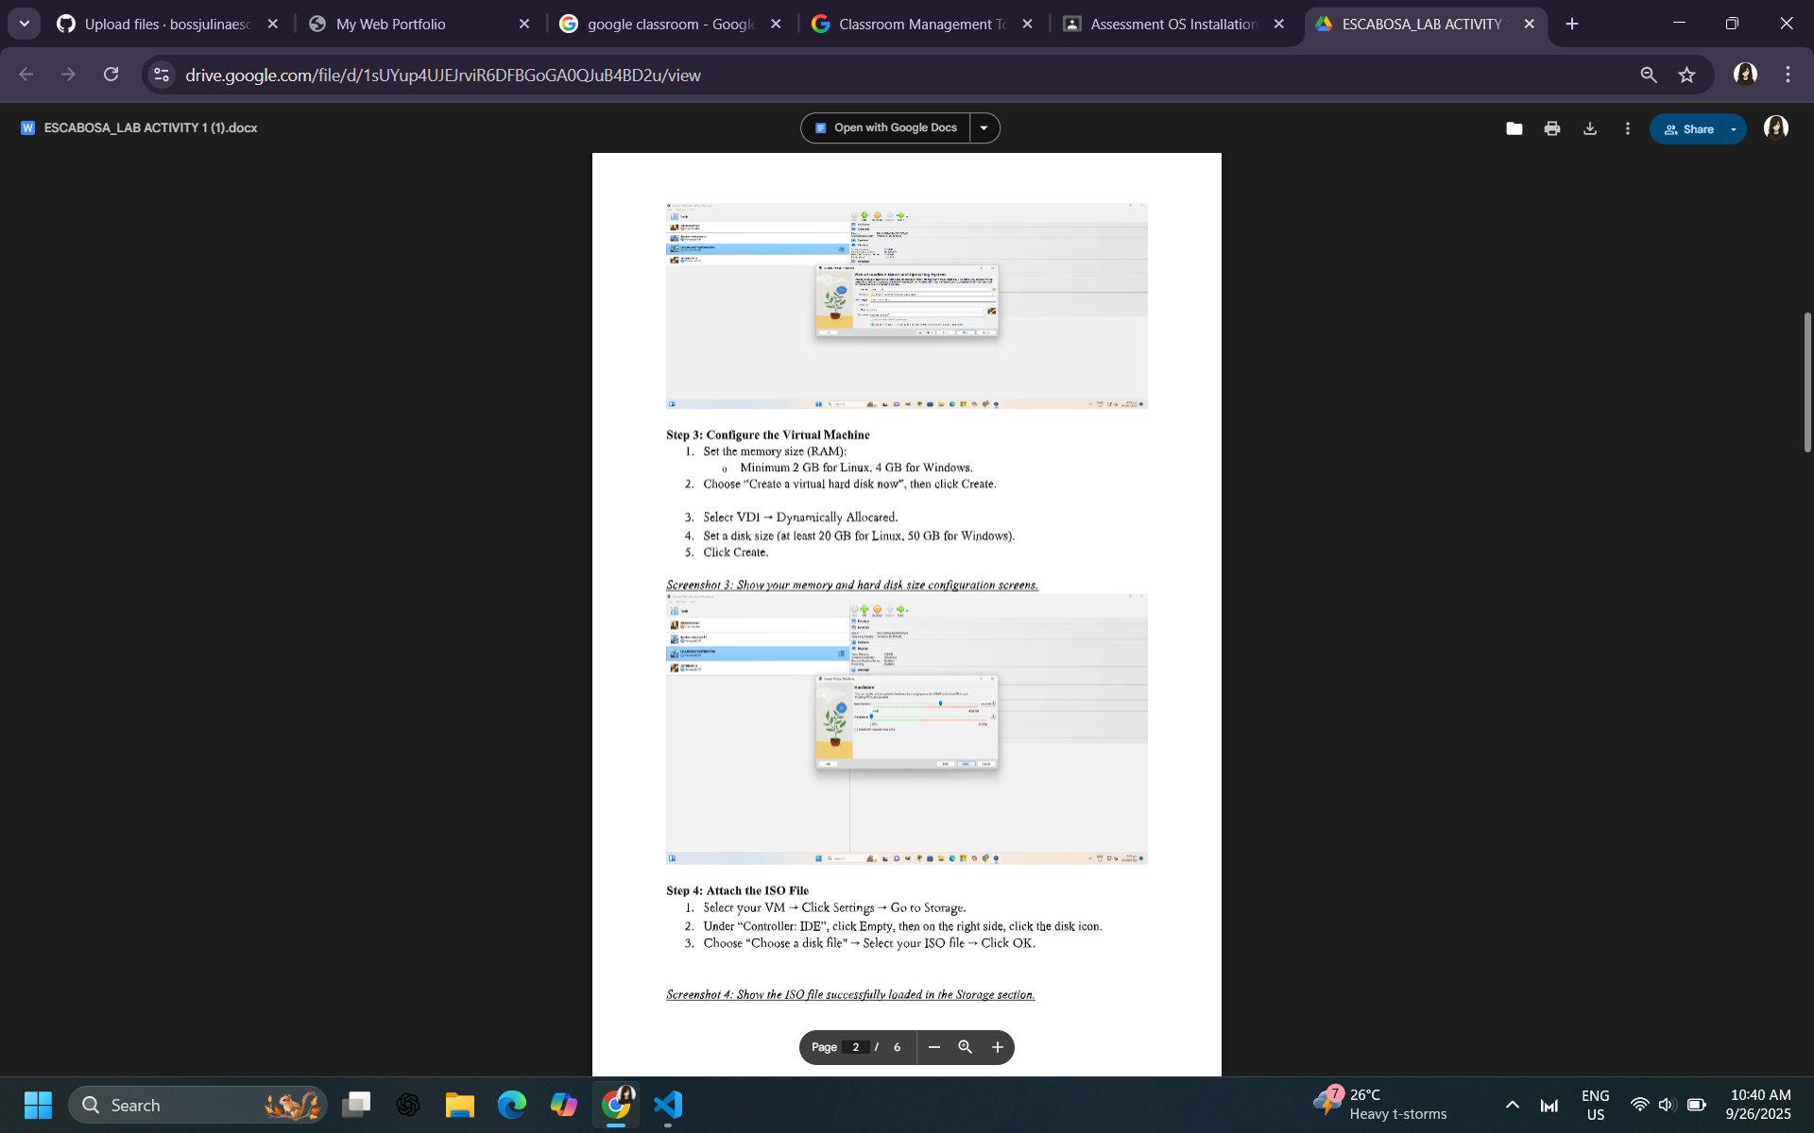The image size is (1814, 1133).
Task: Switch to the My Web Portfolio tab
Action: click(390, 24)
